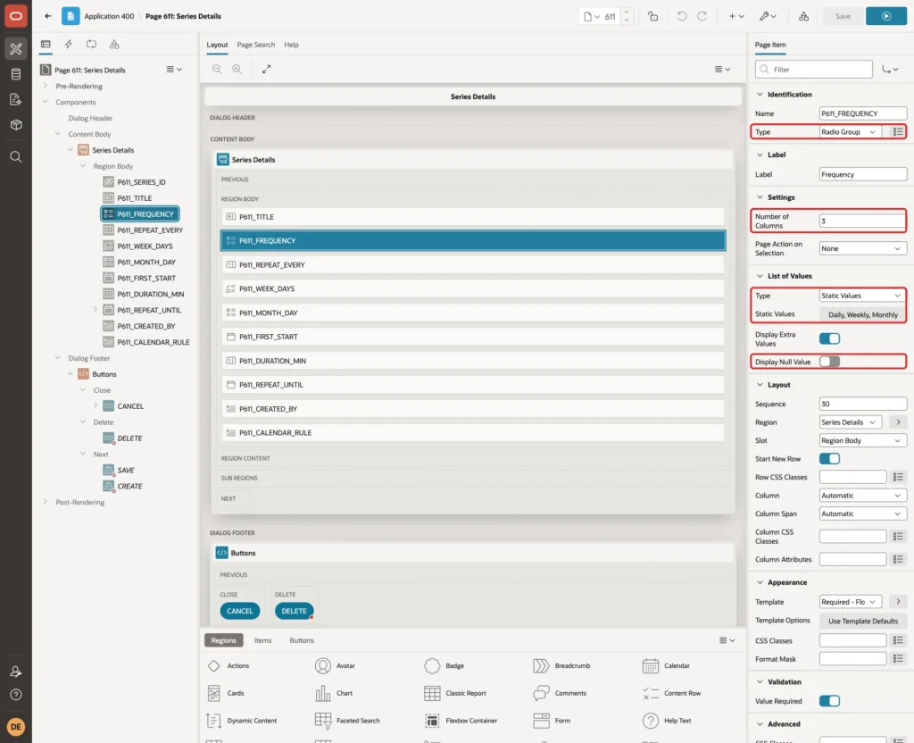Click the Save button
914x743 pixels.
click(x=843, y=16)
